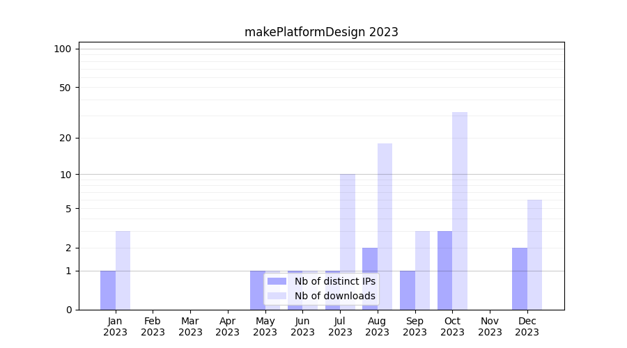Select the 'Nb of distinct IPs' legend label

[334, 281]
